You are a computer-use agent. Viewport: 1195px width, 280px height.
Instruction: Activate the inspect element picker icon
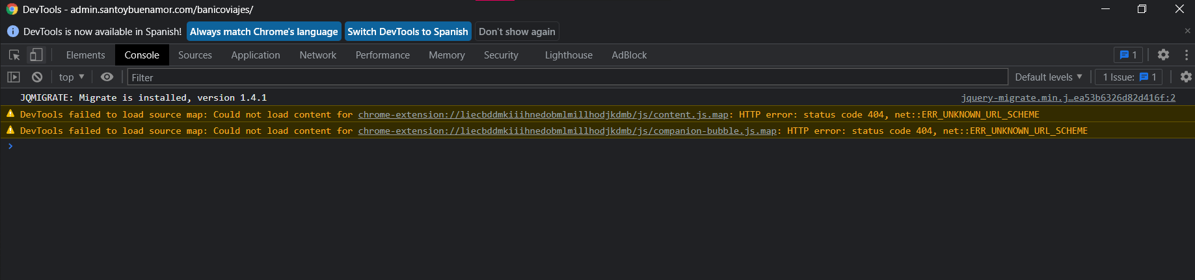[x=14, y=55]
